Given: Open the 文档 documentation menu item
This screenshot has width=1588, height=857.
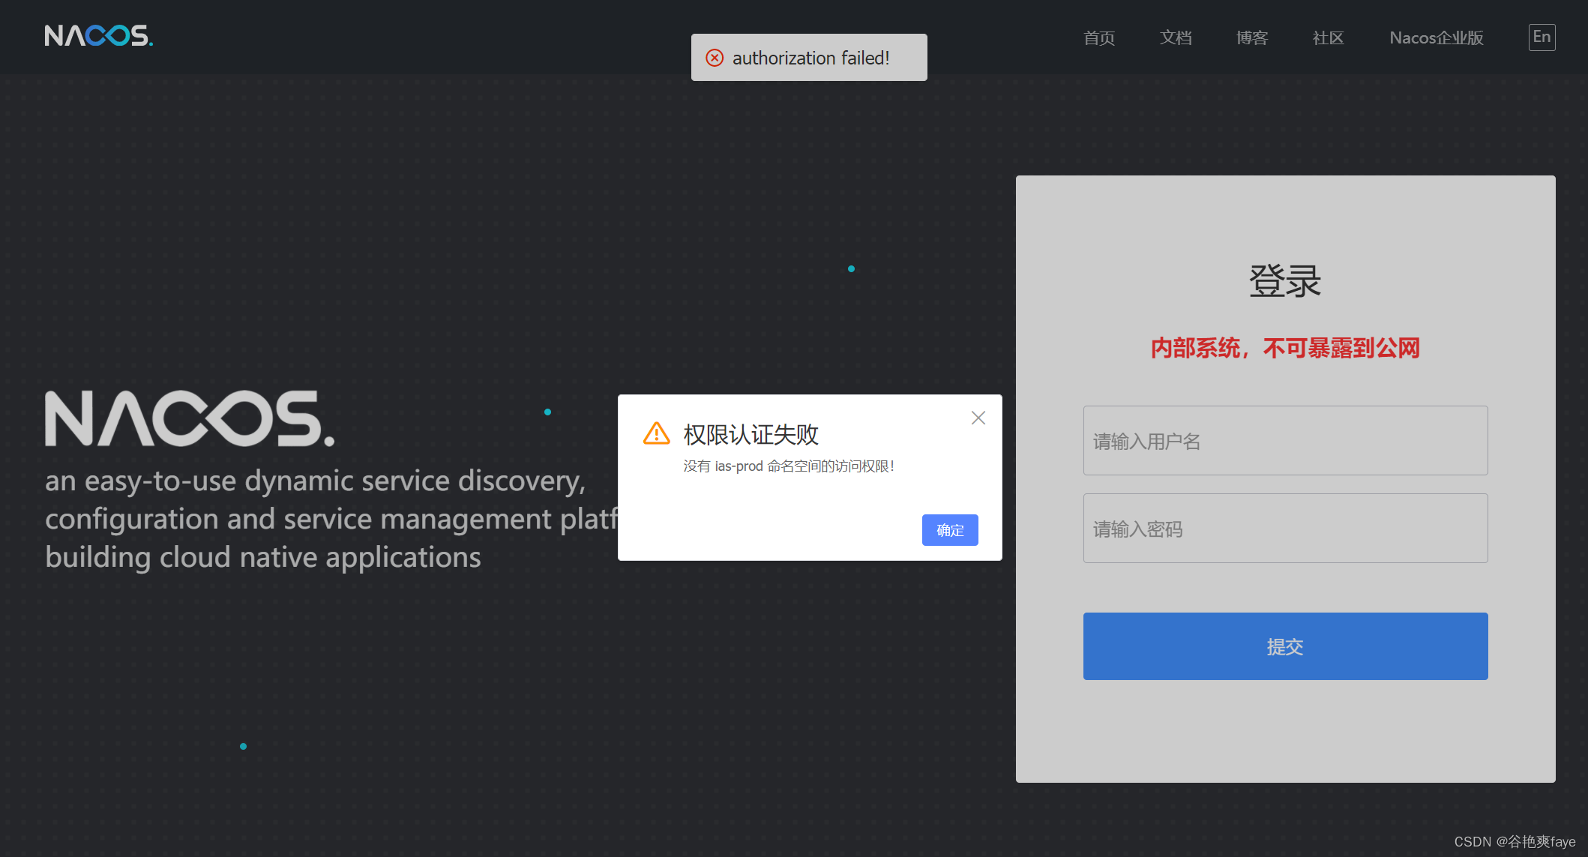Looking at the screenshot, I should tap(1175, 38).
